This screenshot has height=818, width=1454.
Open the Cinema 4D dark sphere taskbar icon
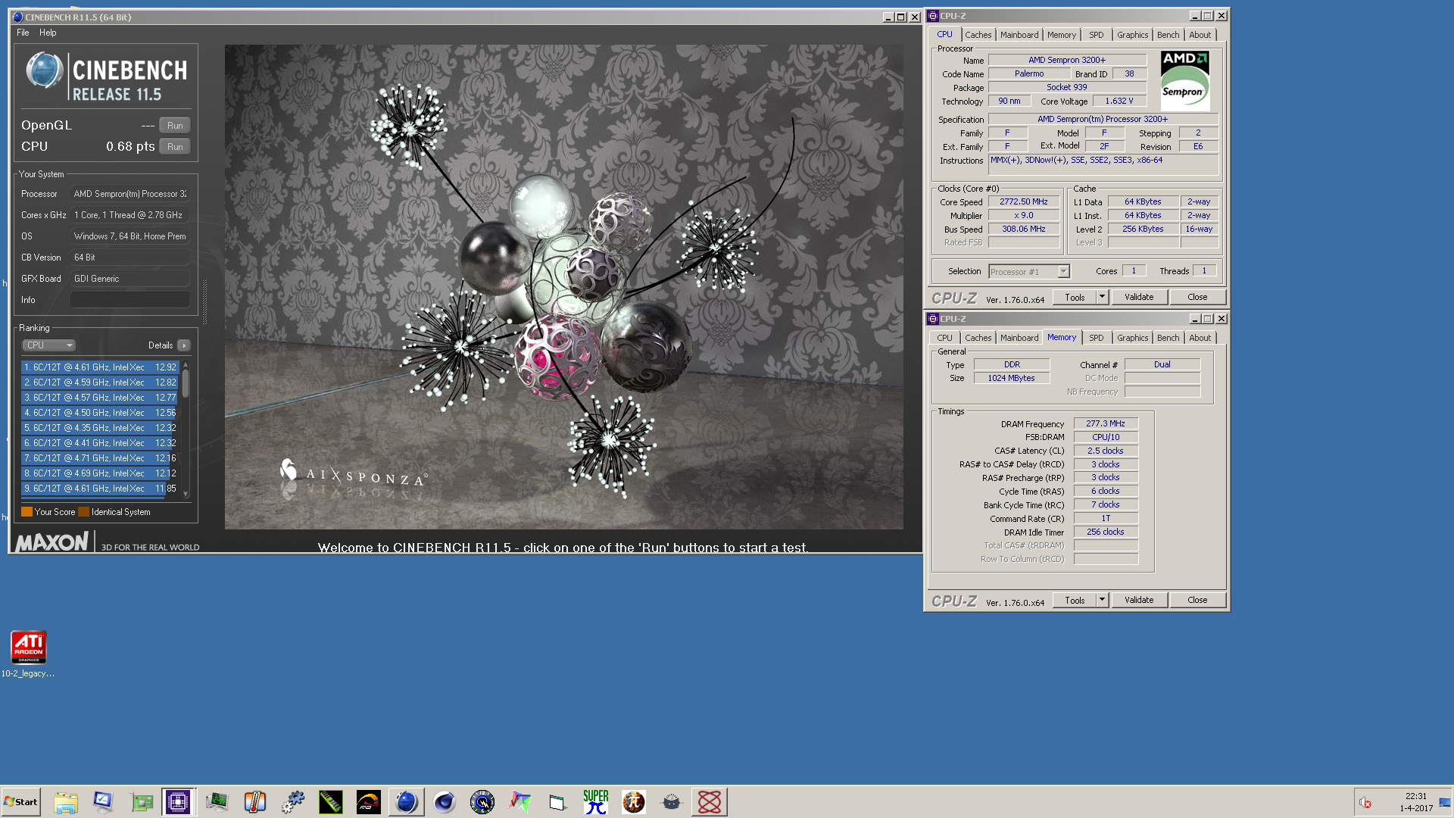pyautogui.click(x=445, y=802)
